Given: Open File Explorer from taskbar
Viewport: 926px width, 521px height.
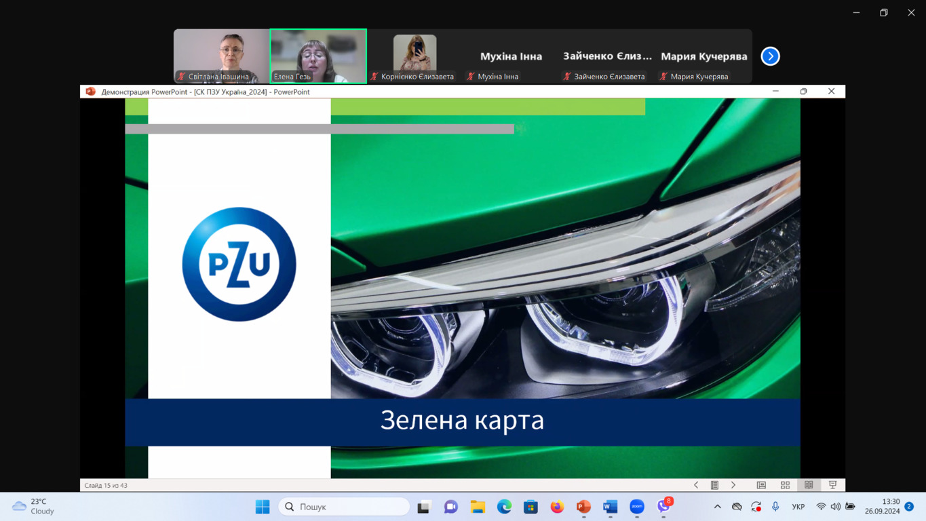Looking at the screenshot, I should (478, 507).
